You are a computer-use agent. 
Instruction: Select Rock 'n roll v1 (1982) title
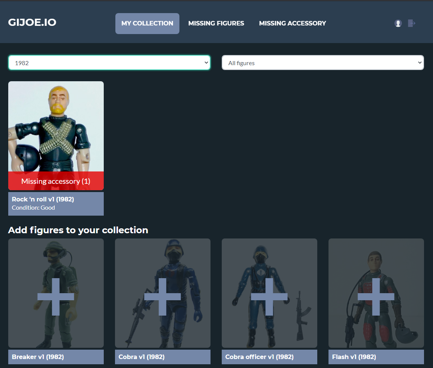coord(43,199)
